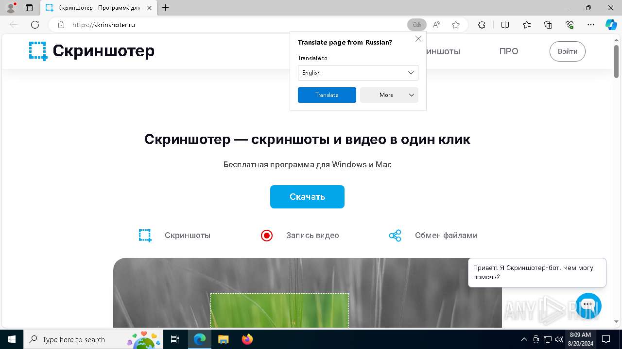The width and height of the screenshot is (622, 349).
Task: Open the Windows Start menu
Action: [x=12, y=339]
